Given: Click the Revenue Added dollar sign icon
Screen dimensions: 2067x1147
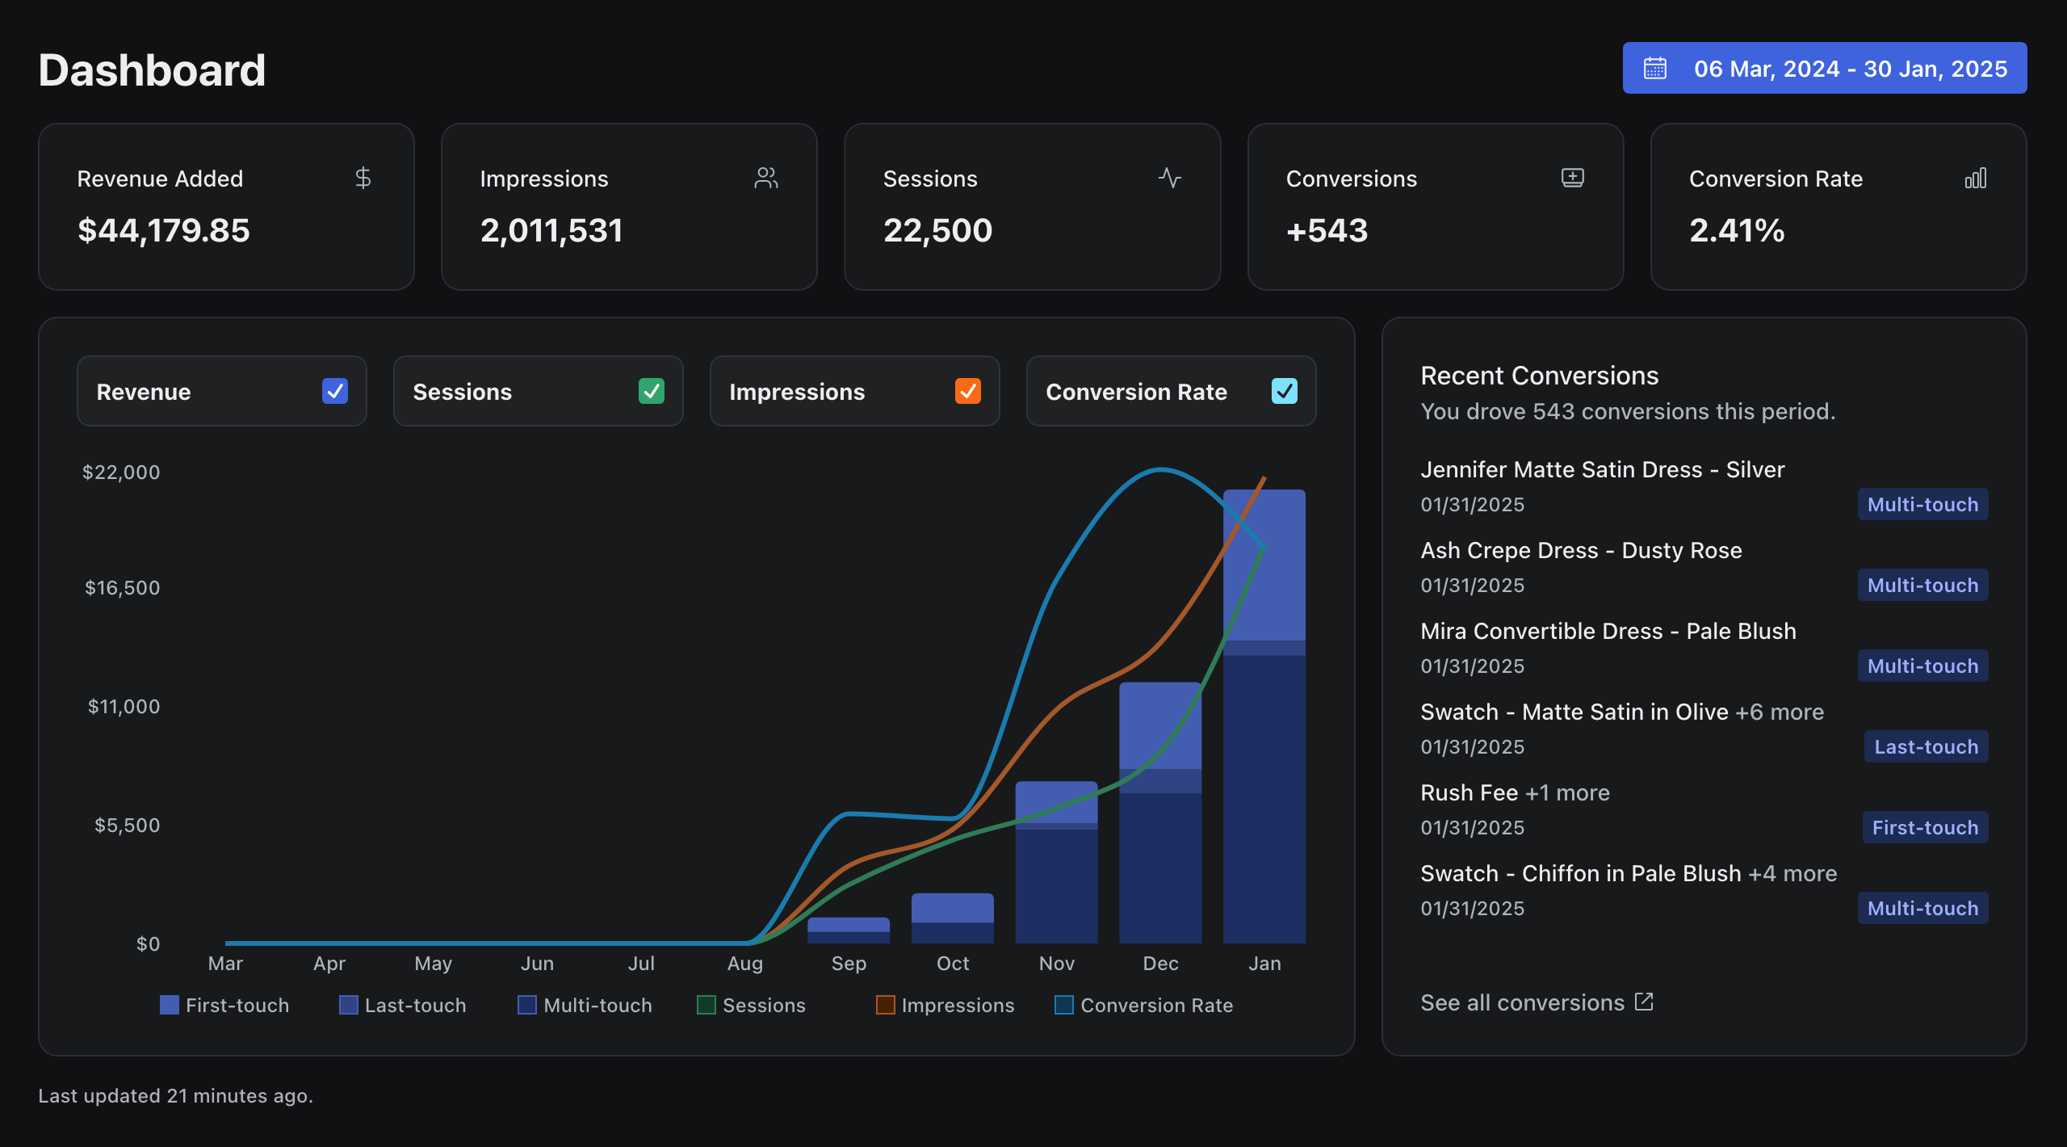Looking at the screenshot, I should [364, 177].
